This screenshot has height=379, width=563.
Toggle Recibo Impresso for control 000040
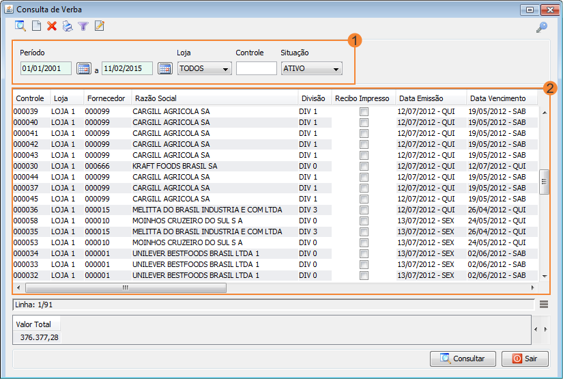(x=364, y=122)
